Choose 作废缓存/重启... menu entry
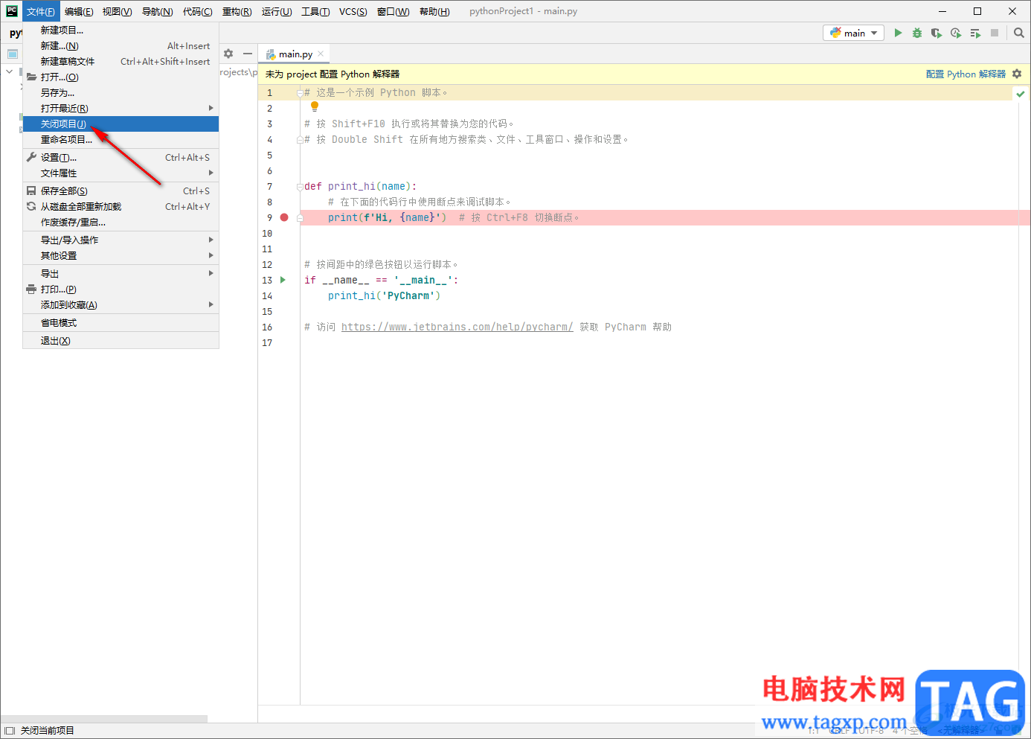1031x739 pixels. point(121,222)
